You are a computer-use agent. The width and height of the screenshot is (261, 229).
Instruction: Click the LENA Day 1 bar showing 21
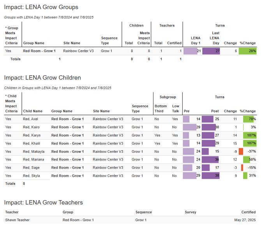pyautogui.click(x=190, y=51)
